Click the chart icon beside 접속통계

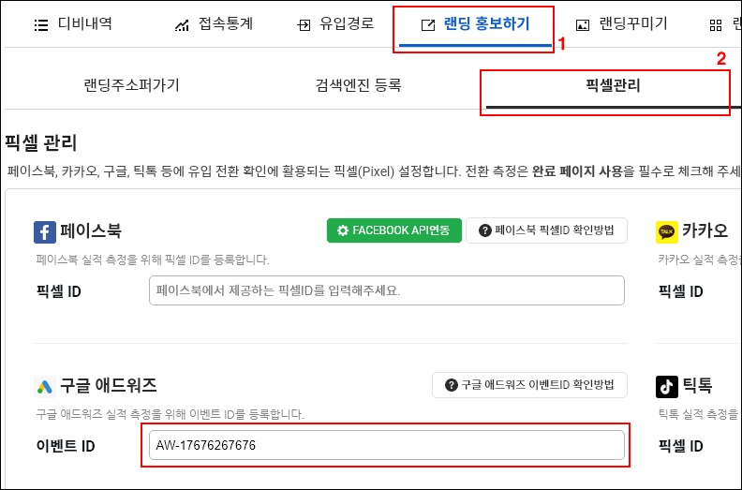[182, 25]
